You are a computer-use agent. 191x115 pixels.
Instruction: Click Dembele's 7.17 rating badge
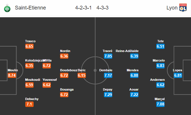[108, 75]
